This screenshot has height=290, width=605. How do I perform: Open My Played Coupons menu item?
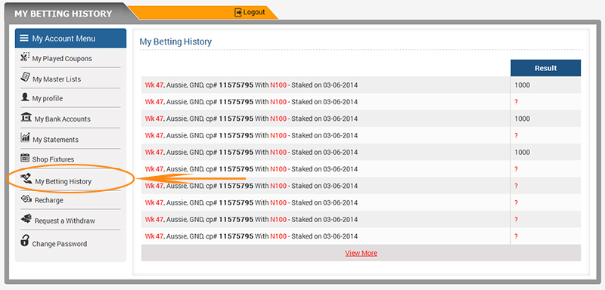62,59
